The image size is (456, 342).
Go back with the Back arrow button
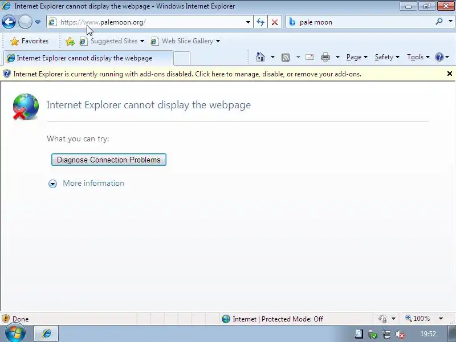click(9, 22)
